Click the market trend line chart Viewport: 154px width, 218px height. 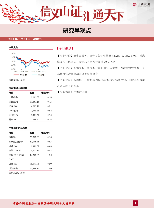coord(31,62)
